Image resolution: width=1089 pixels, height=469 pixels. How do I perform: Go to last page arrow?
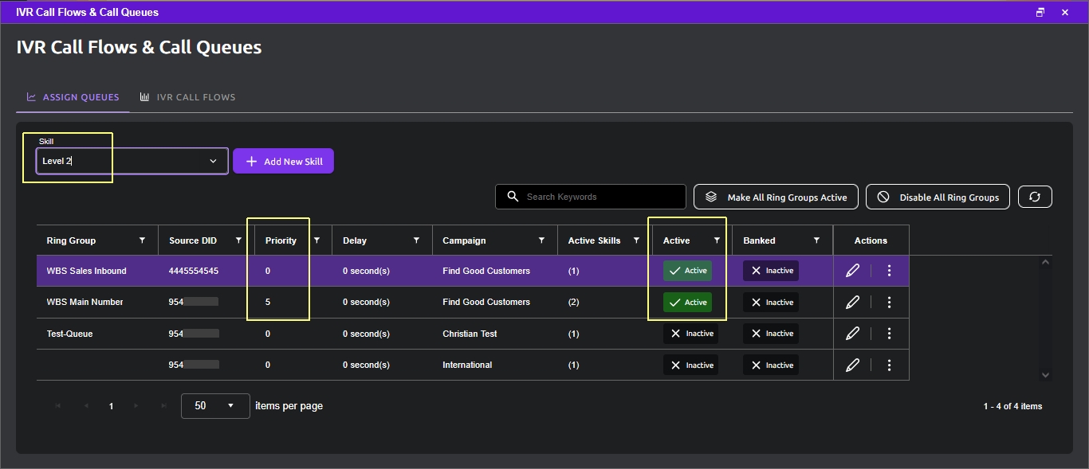point(163,406)
